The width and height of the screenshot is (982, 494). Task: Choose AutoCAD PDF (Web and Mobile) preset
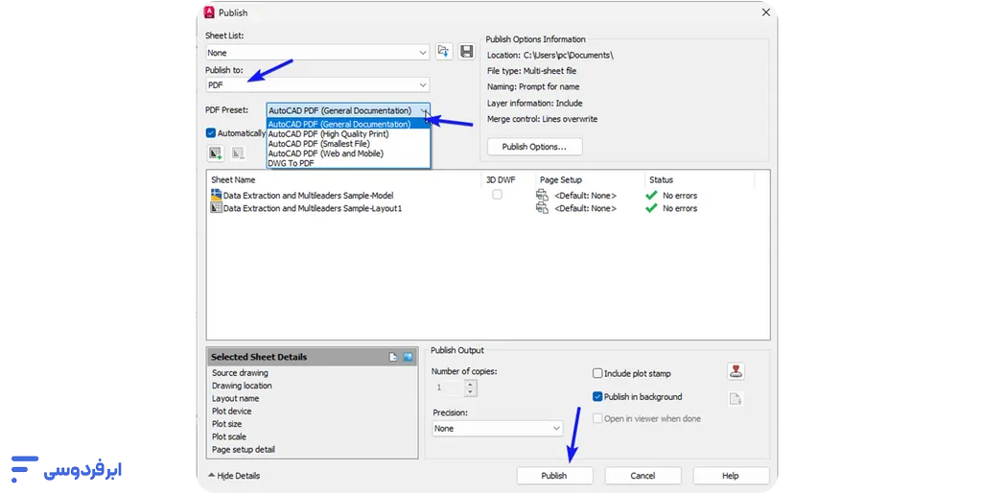pyautogui.click(x=348, y=153)
